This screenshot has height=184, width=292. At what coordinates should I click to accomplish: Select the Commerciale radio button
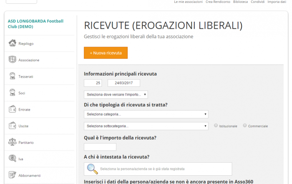point(245,126)
